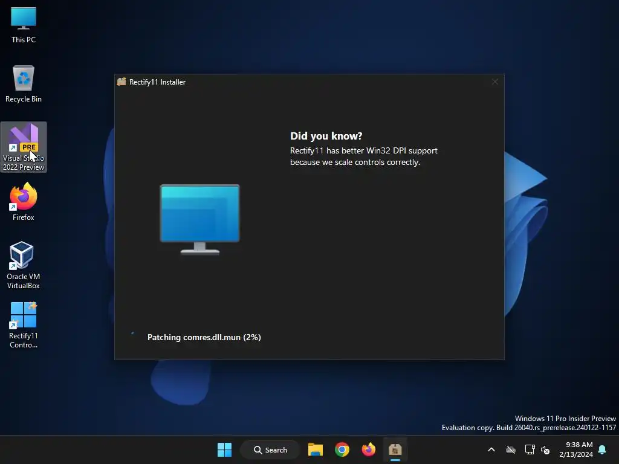
Task: Open File Explorer from the taskbar
Action: pyautogui.click(x=316, y=449)
